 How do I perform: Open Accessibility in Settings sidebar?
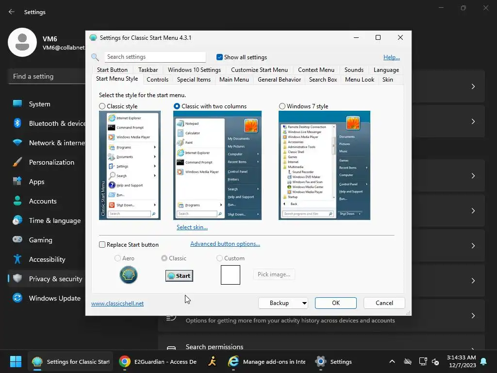click(x=47, y=259)
